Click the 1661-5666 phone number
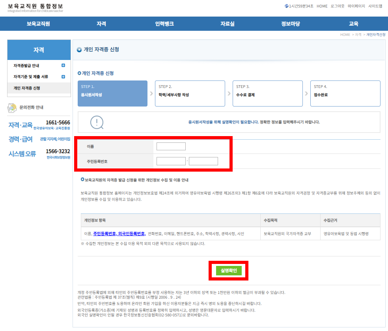 coord(58,123)
